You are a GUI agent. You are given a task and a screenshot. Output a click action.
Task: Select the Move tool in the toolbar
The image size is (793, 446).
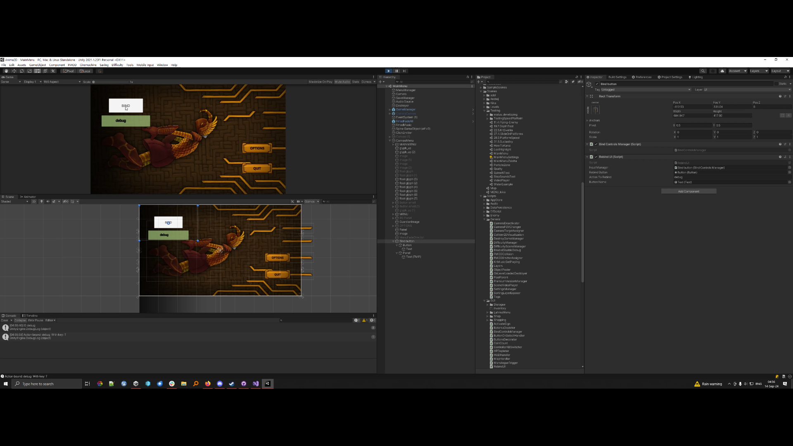pyautogui.click(x=14, y=71)
